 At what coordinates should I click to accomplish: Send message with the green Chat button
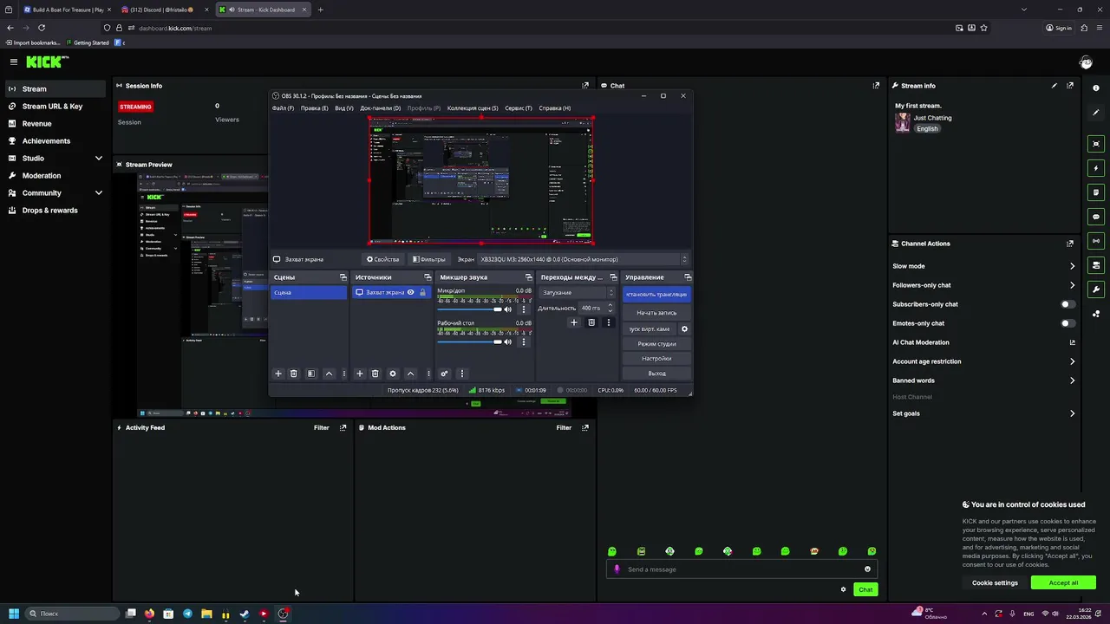(x=865, y=589)
